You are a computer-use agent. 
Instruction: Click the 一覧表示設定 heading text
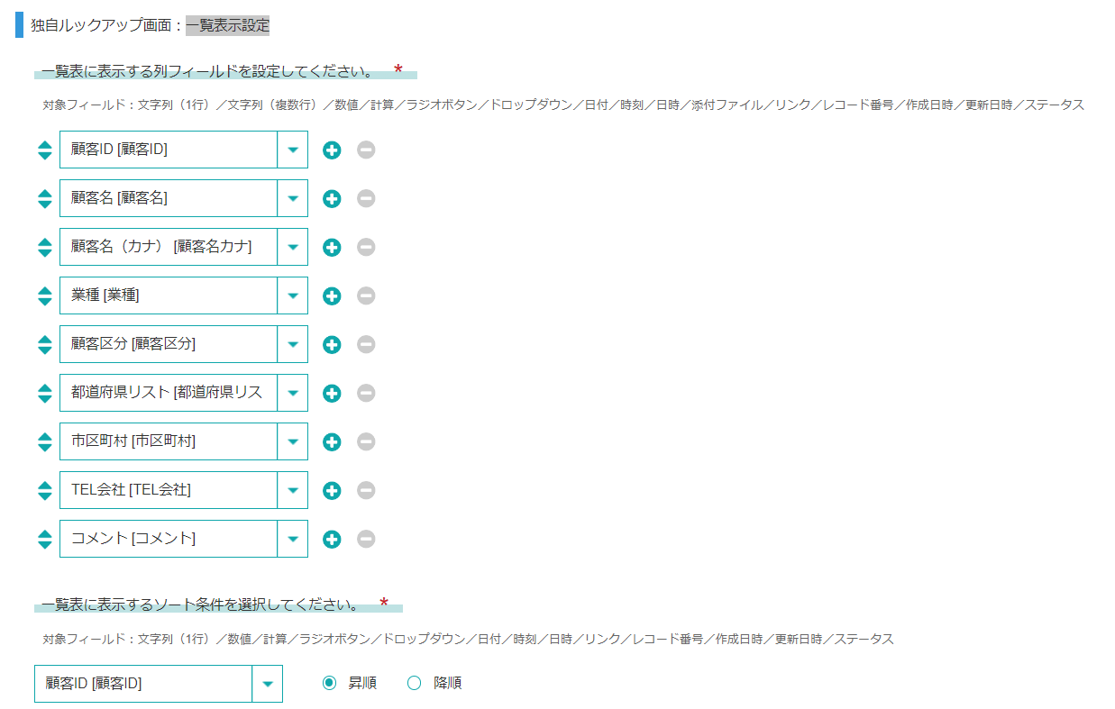point(227,25)
